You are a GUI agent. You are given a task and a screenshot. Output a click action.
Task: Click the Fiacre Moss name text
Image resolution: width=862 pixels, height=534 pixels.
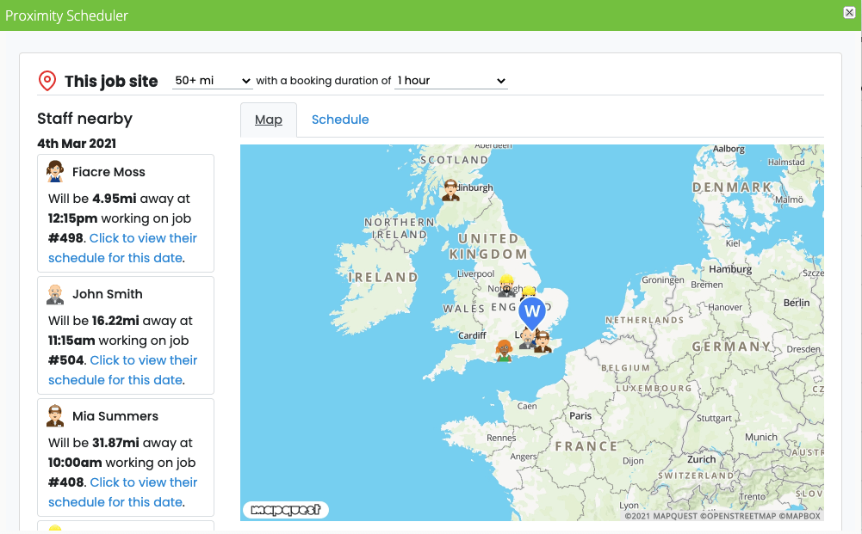point(109,172)
